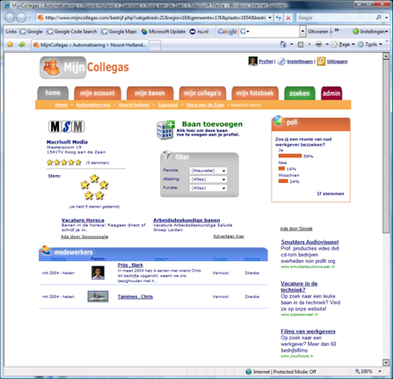Switch to the mijn fotoboek tab
Viewport: 393px width, 379px height.
coord(255,93)
